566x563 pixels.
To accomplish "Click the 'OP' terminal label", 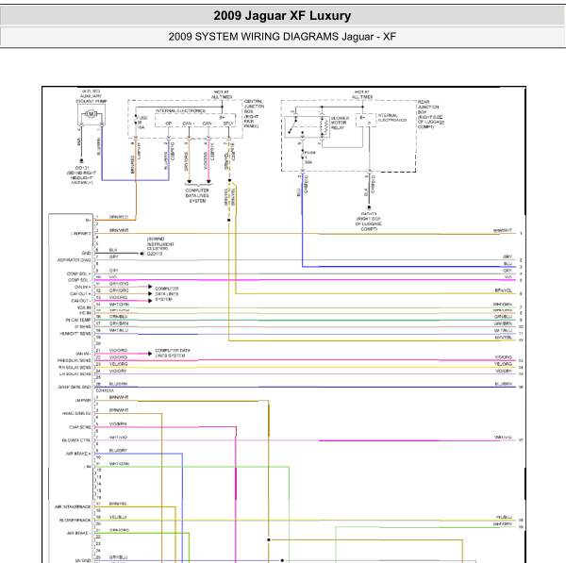I will point(168,124).
